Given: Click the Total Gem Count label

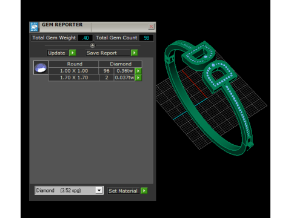Looking at the screenshot, I should (116, 38).
